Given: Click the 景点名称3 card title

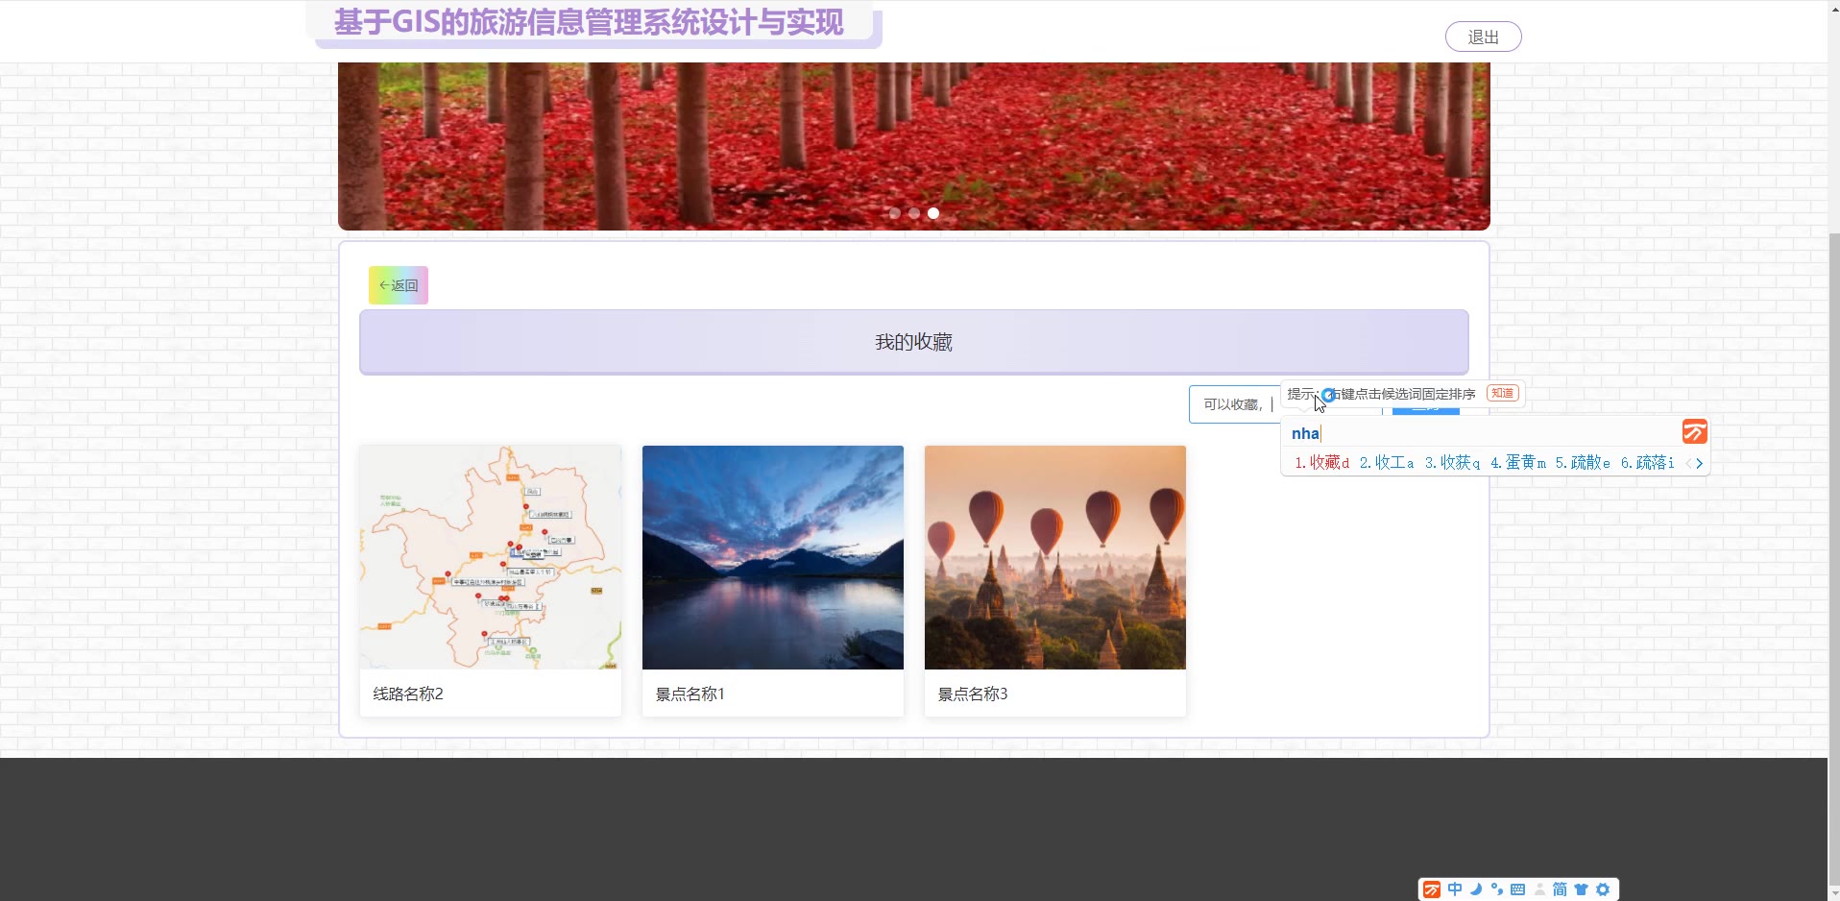Looking at the screenshot, I should tap(973, 694).
